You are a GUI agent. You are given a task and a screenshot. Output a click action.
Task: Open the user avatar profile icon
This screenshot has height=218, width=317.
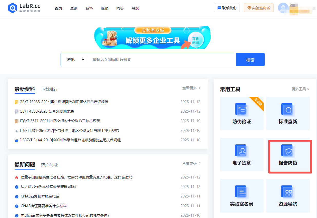pyautogui.click(x=283, y=8)
